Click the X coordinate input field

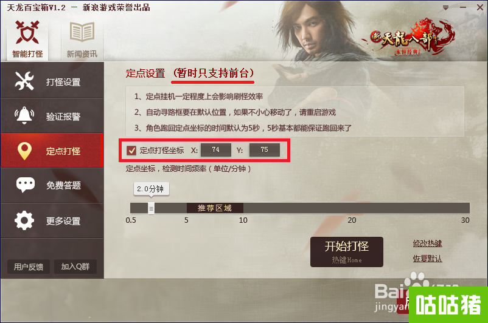215,150
